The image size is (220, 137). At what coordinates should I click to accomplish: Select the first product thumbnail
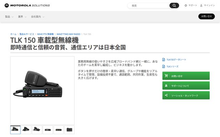point(15,130)
